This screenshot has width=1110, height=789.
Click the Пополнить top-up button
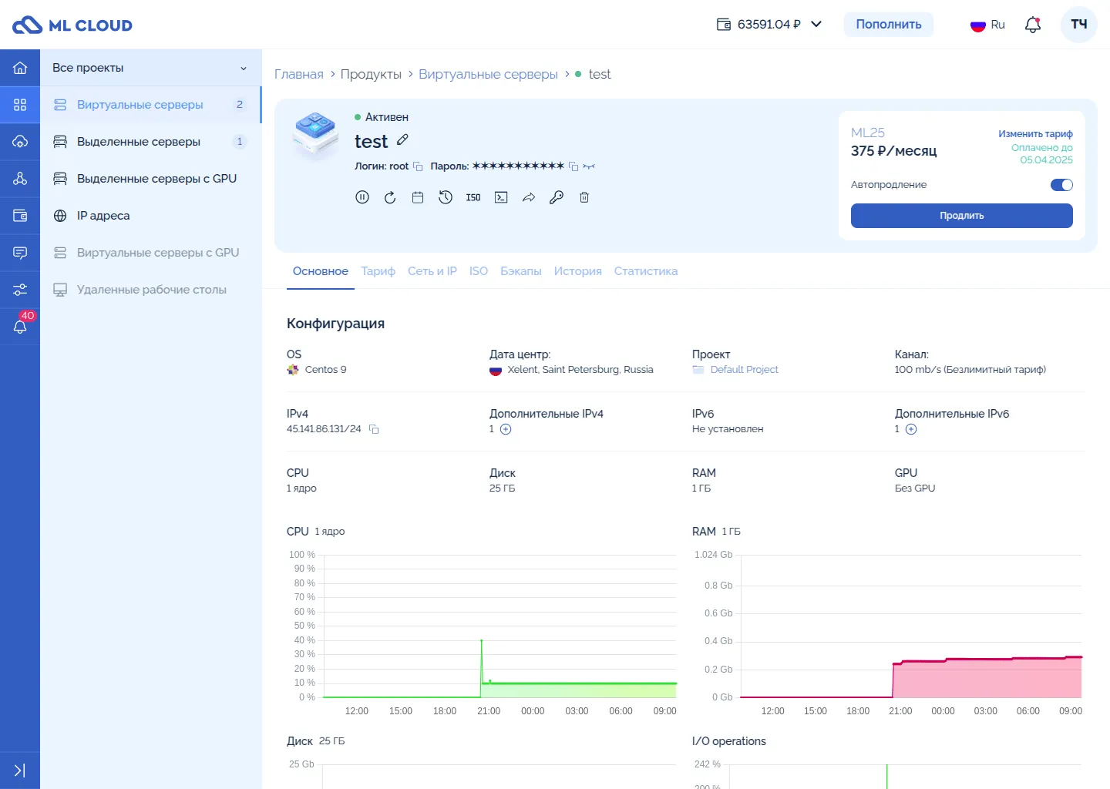889,25
